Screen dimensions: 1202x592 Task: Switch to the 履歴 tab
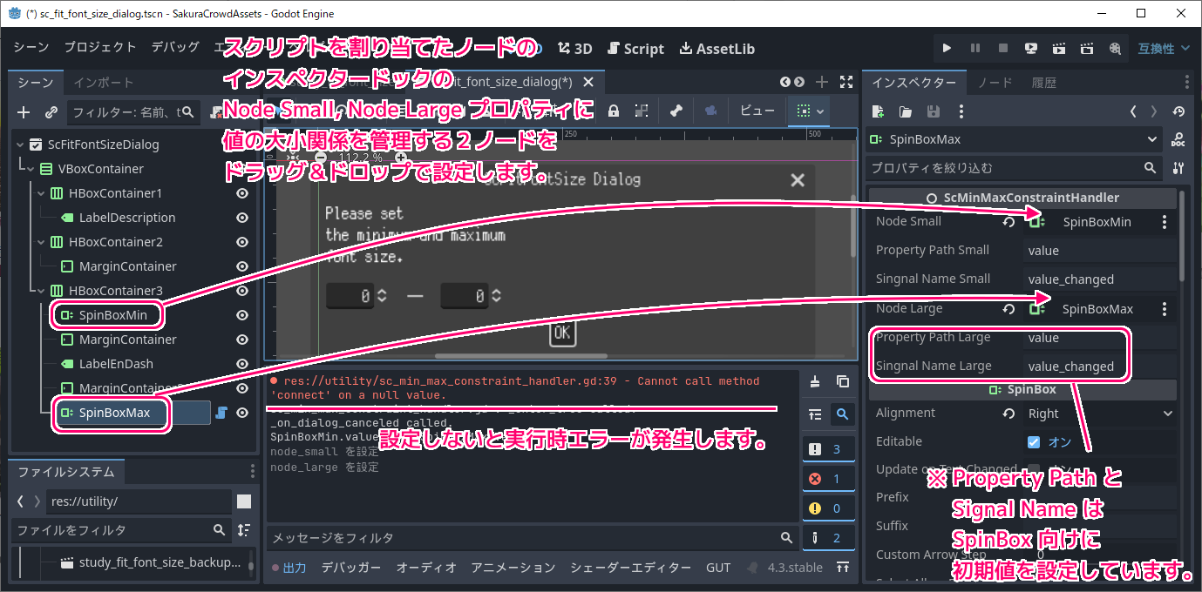pyautogui.click(x=1043, y=83)
